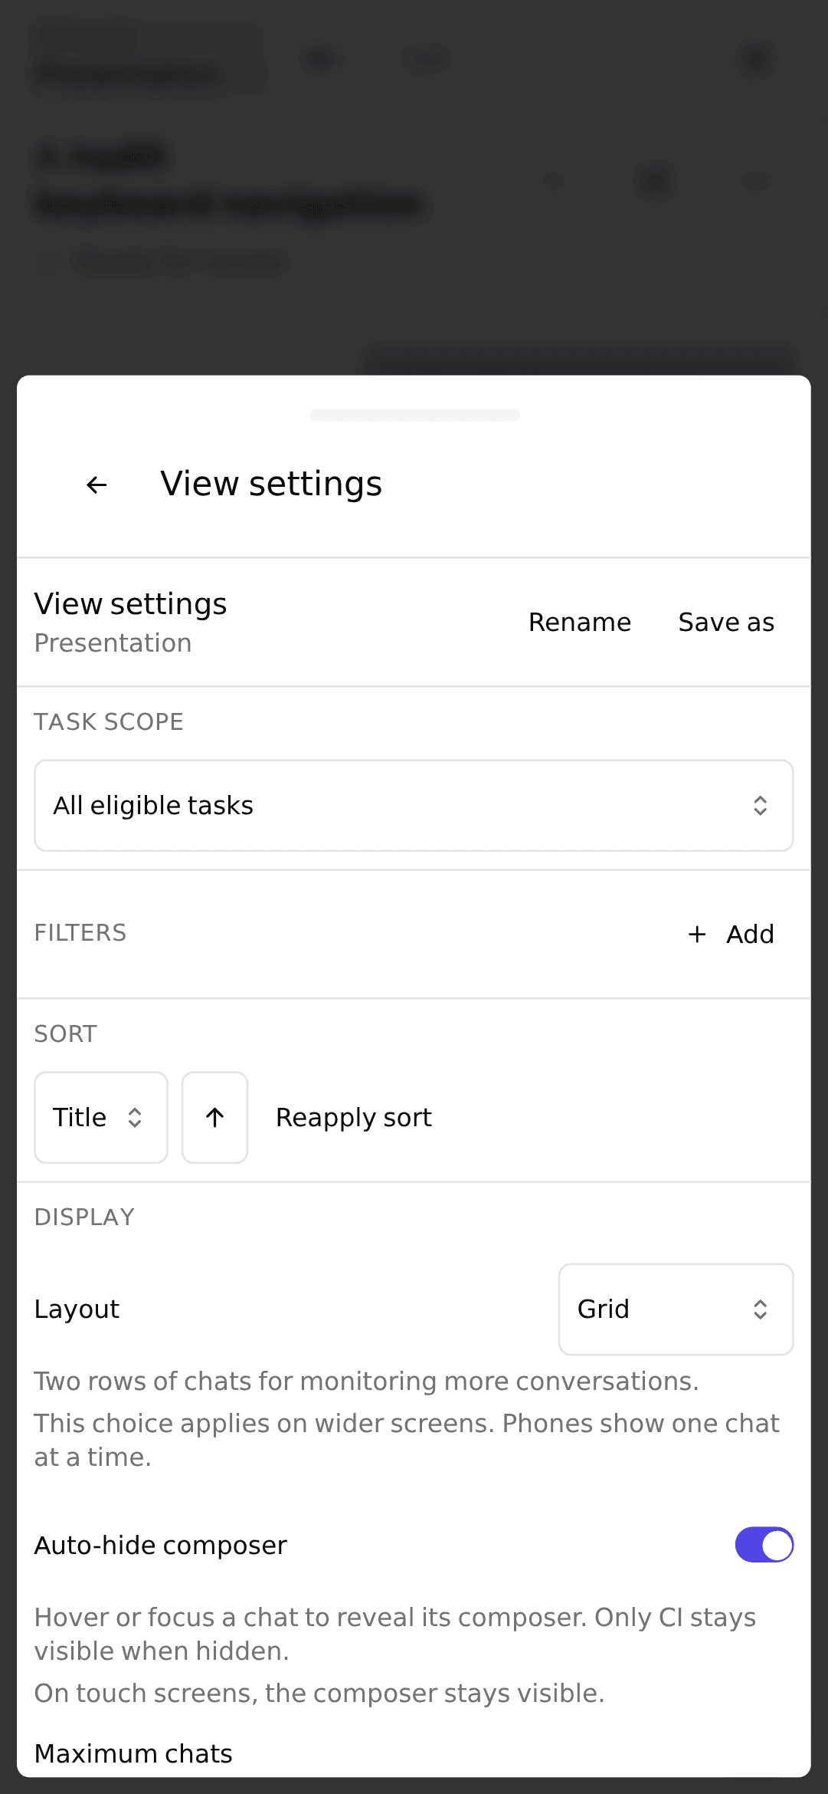This screenshot has height=1794, width=828.
Task: Add a new filter
Action: coord(731,934)
